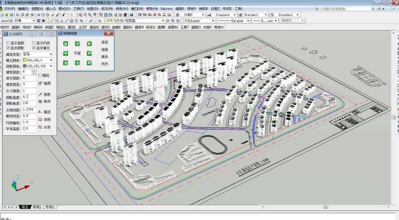Open the 绘图(D) menu

pos(92,9)
